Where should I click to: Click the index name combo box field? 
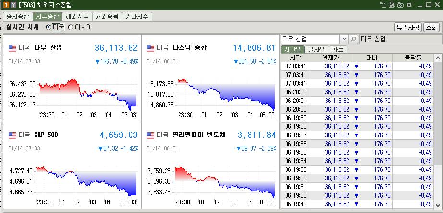311,39
